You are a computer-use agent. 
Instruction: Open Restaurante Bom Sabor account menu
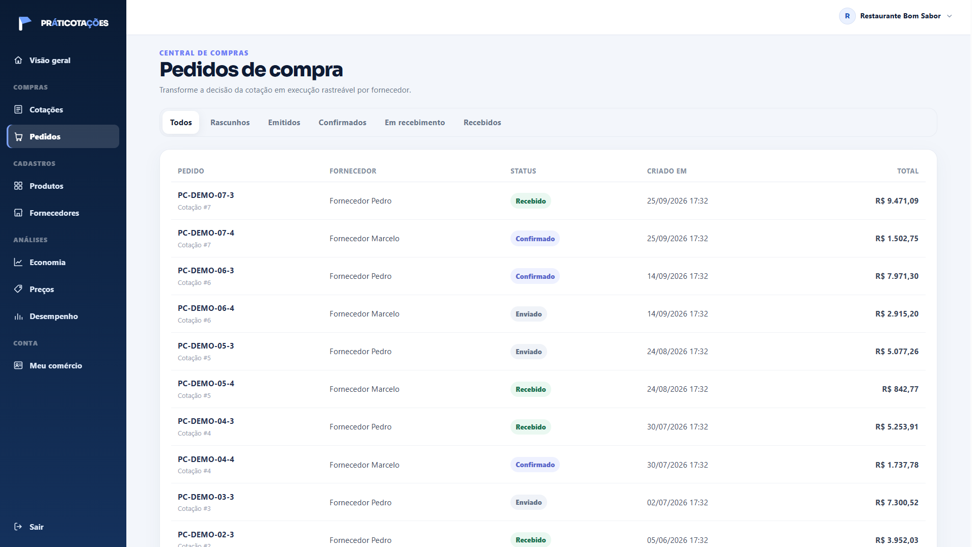pyautogui.click(x=896, y=16)
